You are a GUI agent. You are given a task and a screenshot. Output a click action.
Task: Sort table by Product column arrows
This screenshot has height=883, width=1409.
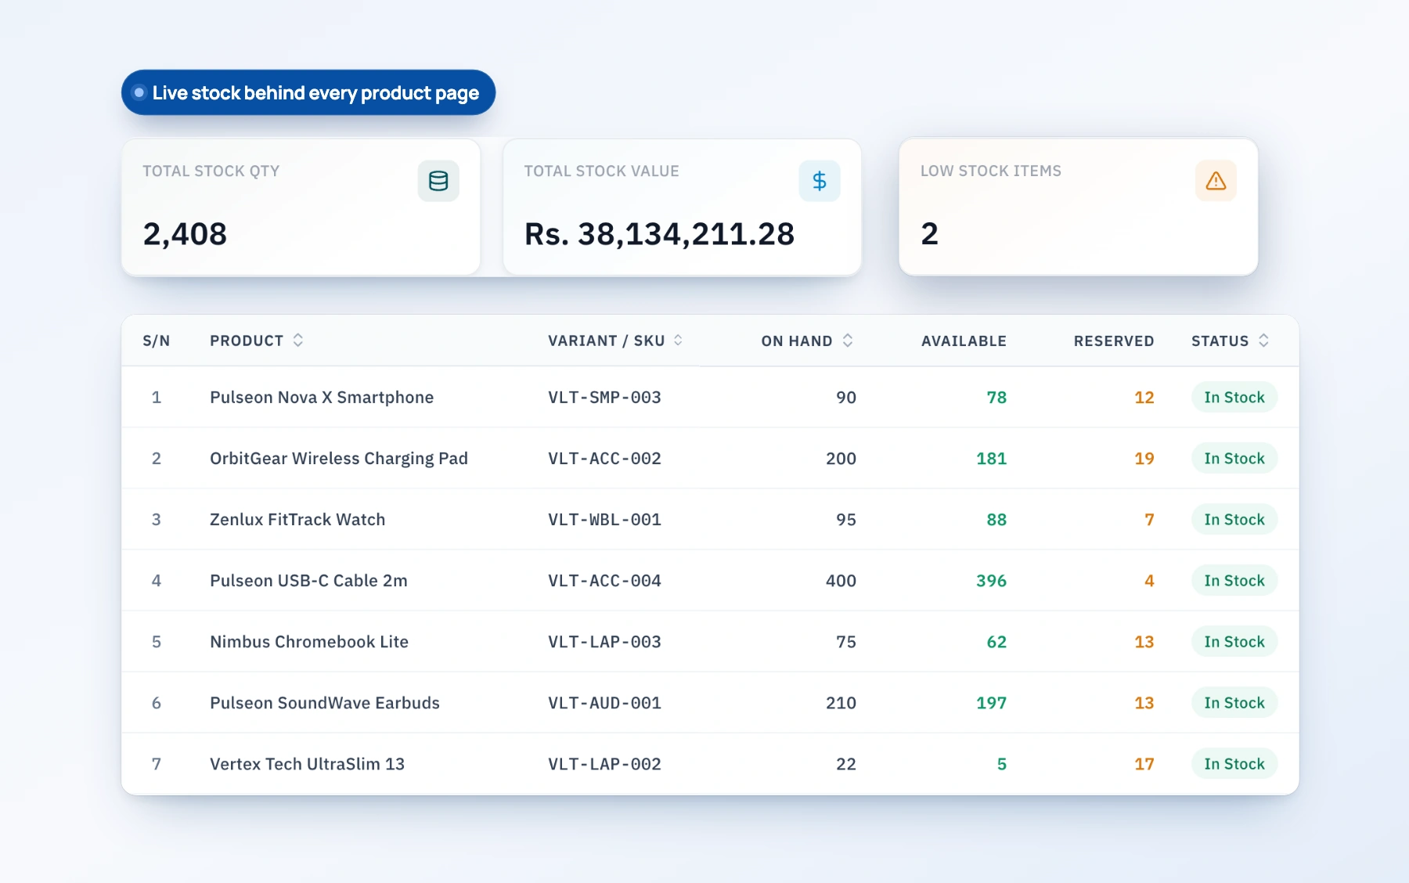[x=298, y=341]
